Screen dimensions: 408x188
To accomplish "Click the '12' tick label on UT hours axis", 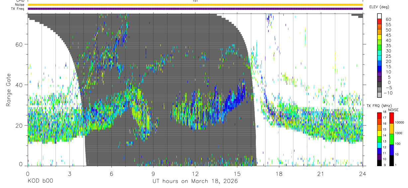I will click(x=195, y=173).
